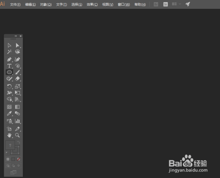Apply solid Color mode button
The width and height of the screenshot is (220, 178).
coord(8,159)
